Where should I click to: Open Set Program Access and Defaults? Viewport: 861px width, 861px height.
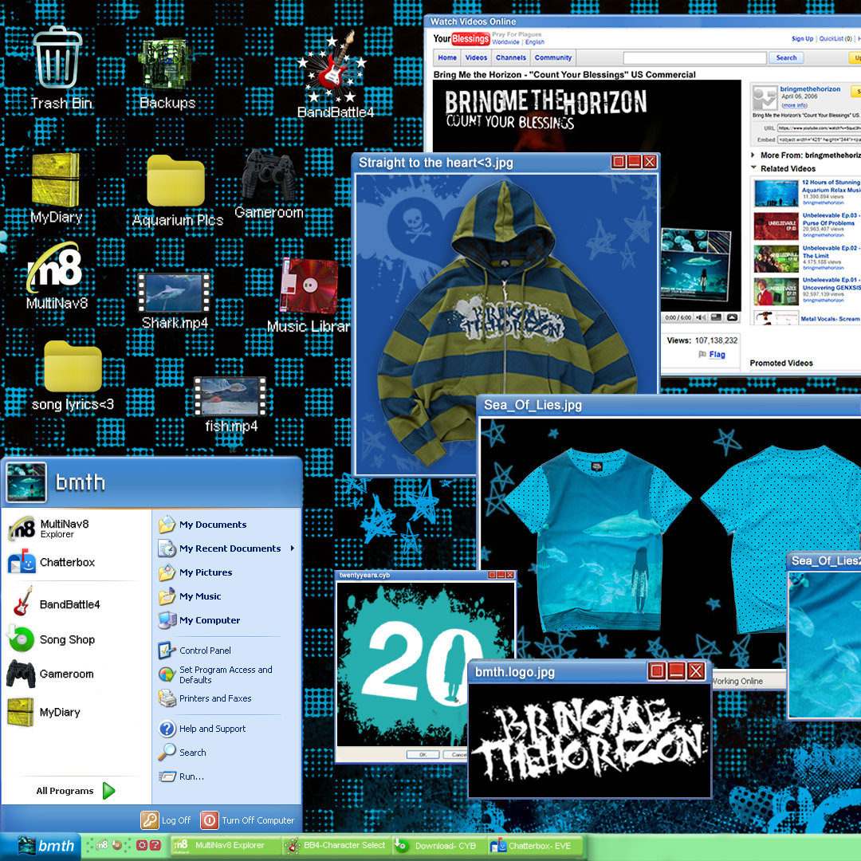(215, 674)
